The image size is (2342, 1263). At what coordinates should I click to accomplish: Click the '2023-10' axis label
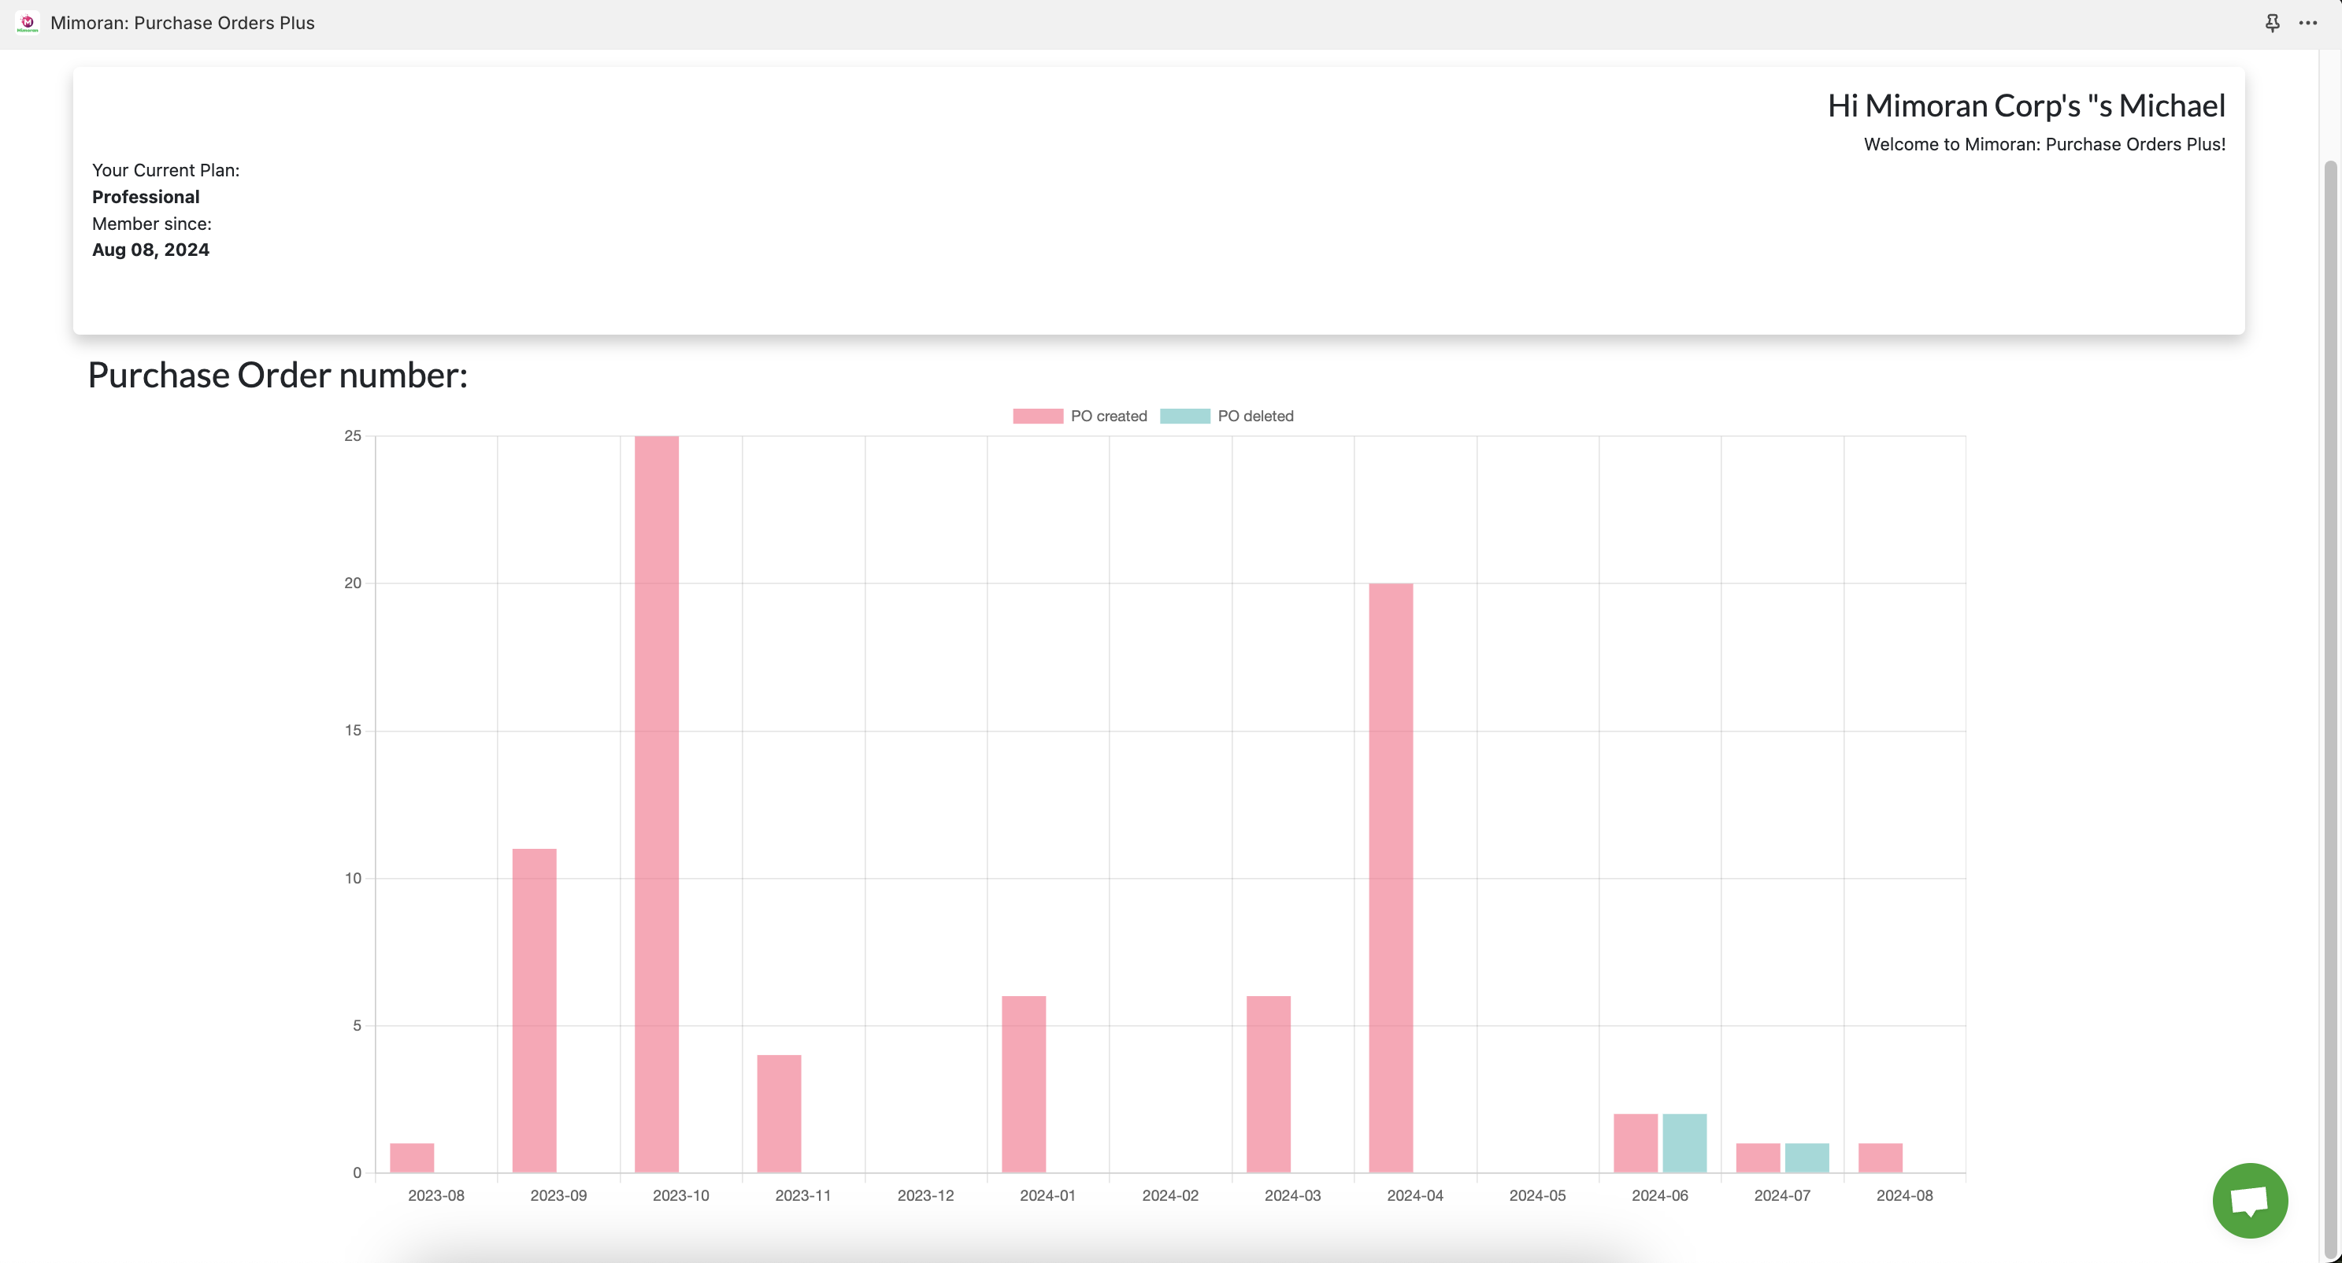[681, 1194]
